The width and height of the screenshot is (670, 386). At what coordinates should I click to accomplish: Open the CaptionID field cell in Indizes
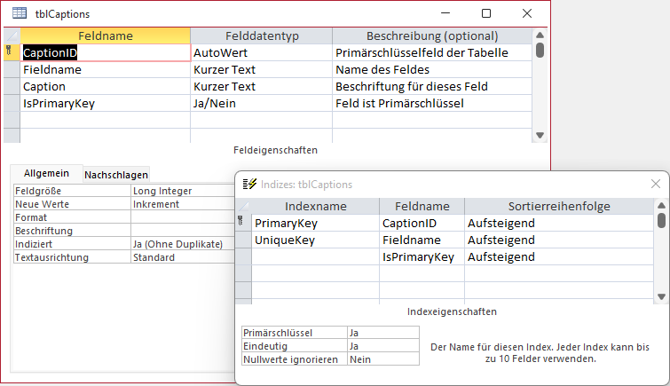(422, 223)
